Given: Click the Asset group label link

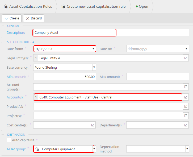Looking at the screenshot, I should click(x=16, y=149).
